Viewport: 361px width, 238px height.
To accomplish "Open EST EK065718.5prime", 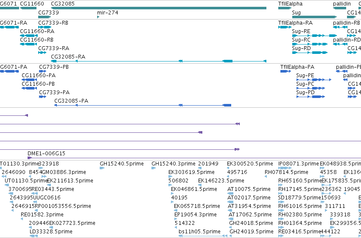I will pos(197,207).
